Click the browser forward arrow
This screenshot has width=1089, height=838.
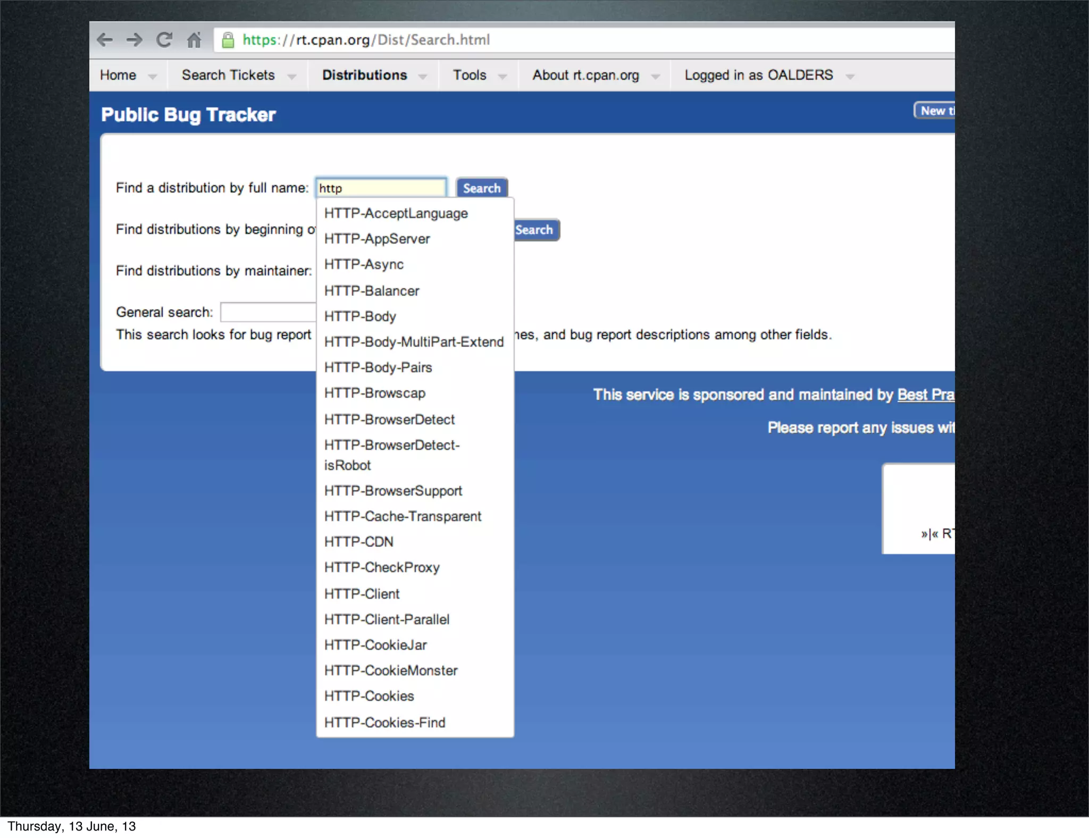pyautogui.click(x=135, y=39)
